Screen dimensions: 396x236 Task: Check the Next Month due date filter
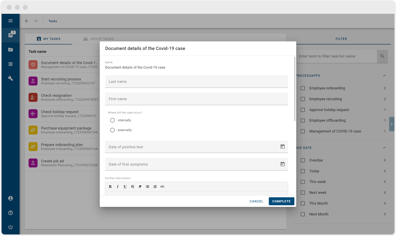point(303,214)
